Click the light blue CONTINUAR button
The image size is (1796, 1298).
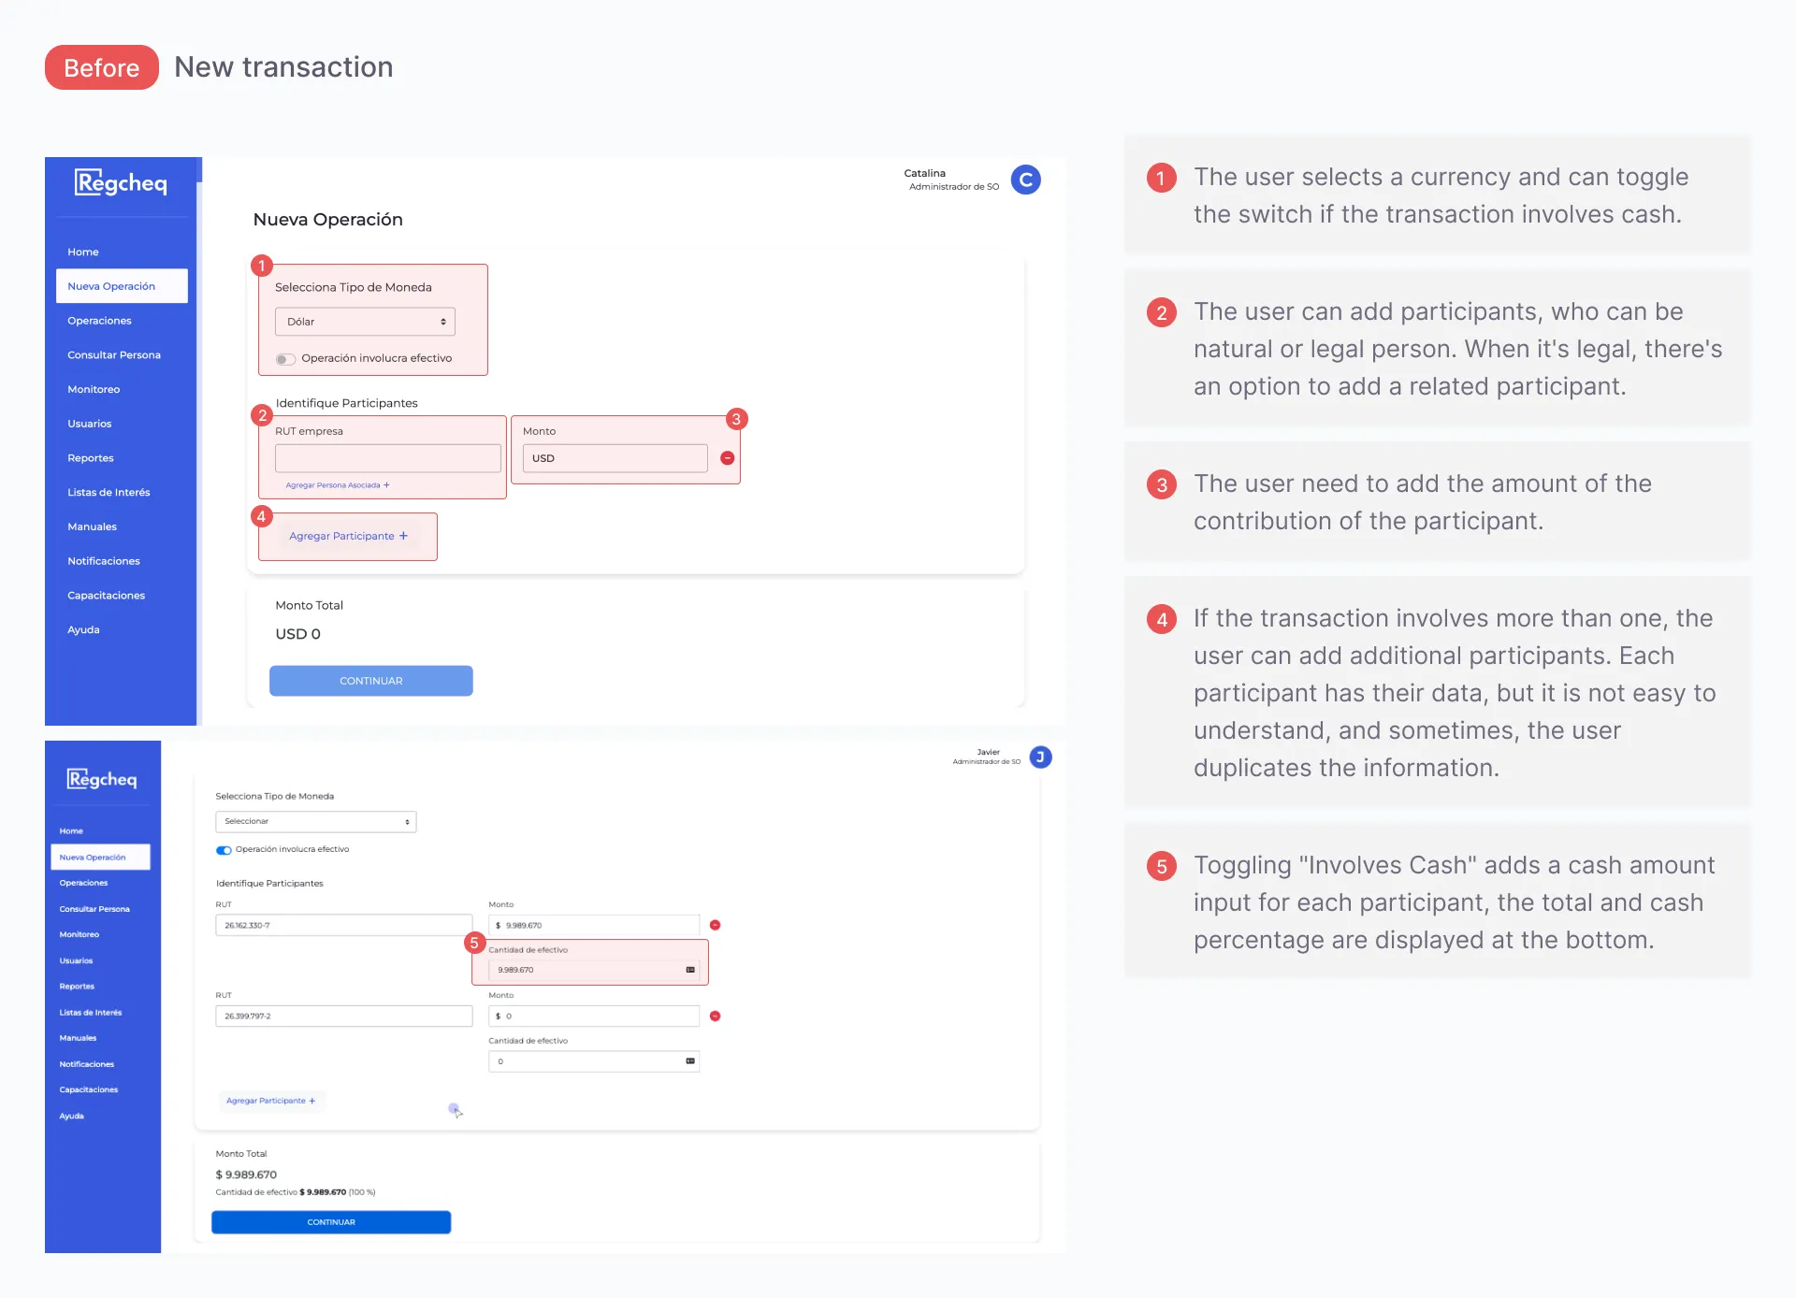click(370, 681)
